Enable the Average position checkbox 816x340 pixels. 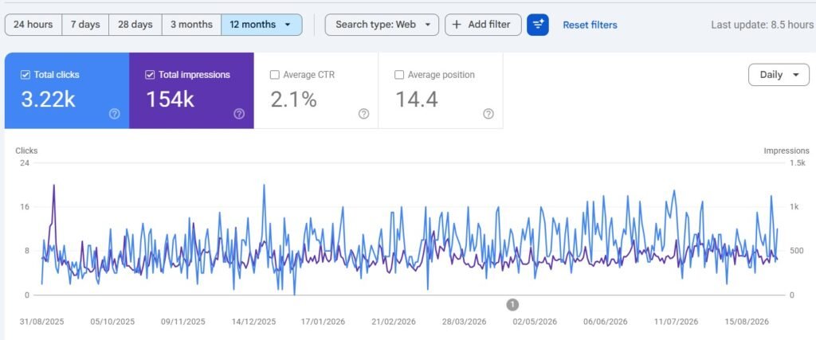tap(399, 75)
